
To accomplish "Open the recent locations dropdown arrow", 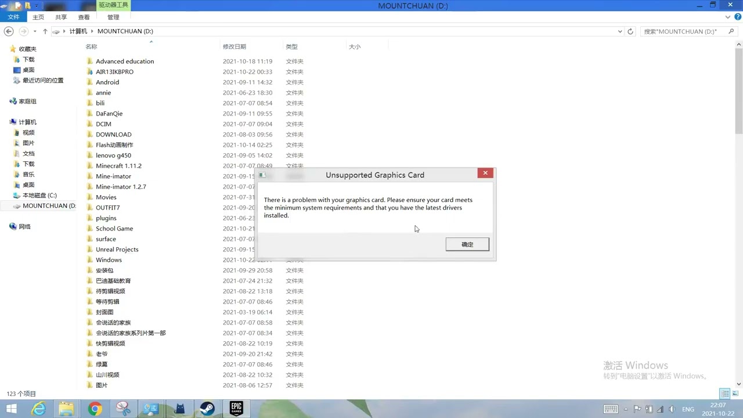I will tap(35, 31).
